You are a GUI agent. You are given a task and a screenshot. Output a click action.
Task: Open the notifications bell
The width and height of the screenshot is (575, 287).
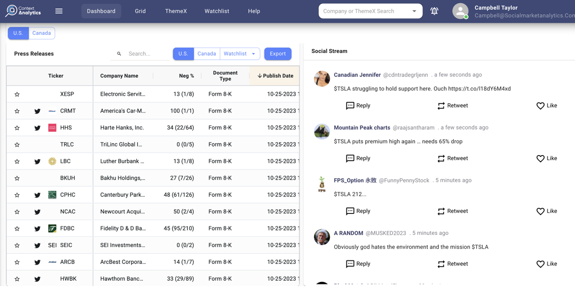point(434,11)
